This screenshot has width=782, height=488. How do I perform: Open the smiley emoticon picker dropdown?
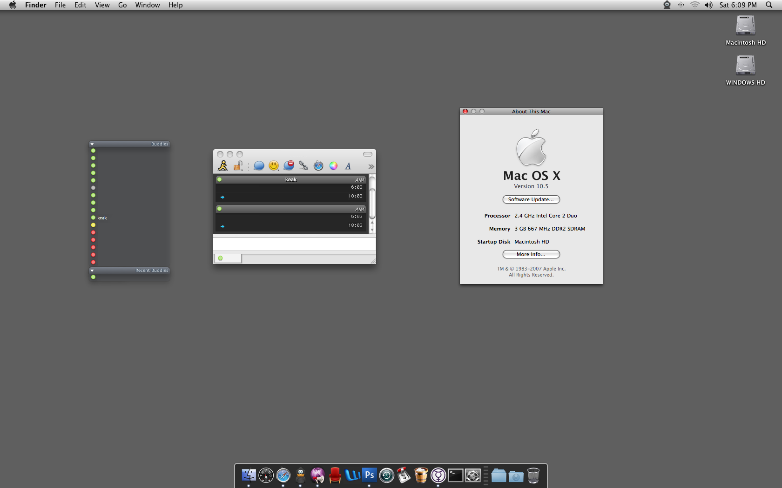click(x=274, y=165)
